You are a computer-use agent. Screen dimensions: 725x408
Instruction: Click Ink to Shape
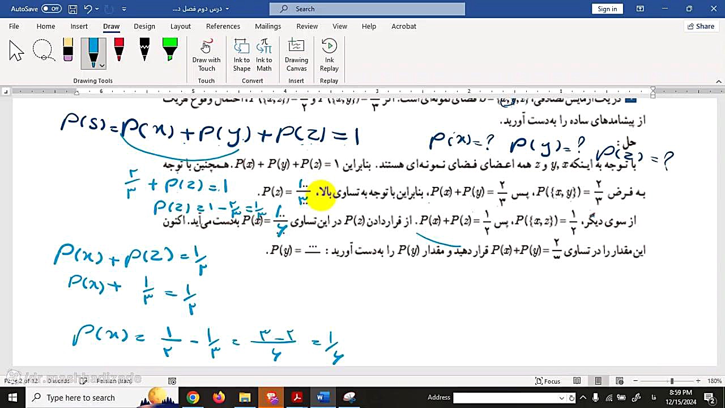pos(241,56)
